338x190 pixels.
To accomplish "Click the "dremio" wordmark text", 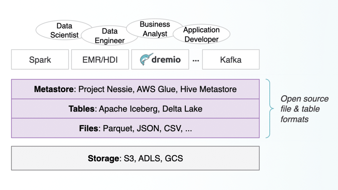I will pos(166,59).
